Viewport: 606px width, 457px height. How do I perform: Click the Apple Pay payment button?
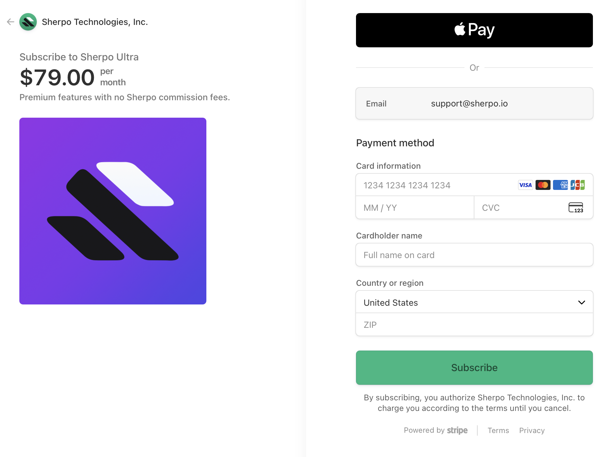(x=474, y=30)
